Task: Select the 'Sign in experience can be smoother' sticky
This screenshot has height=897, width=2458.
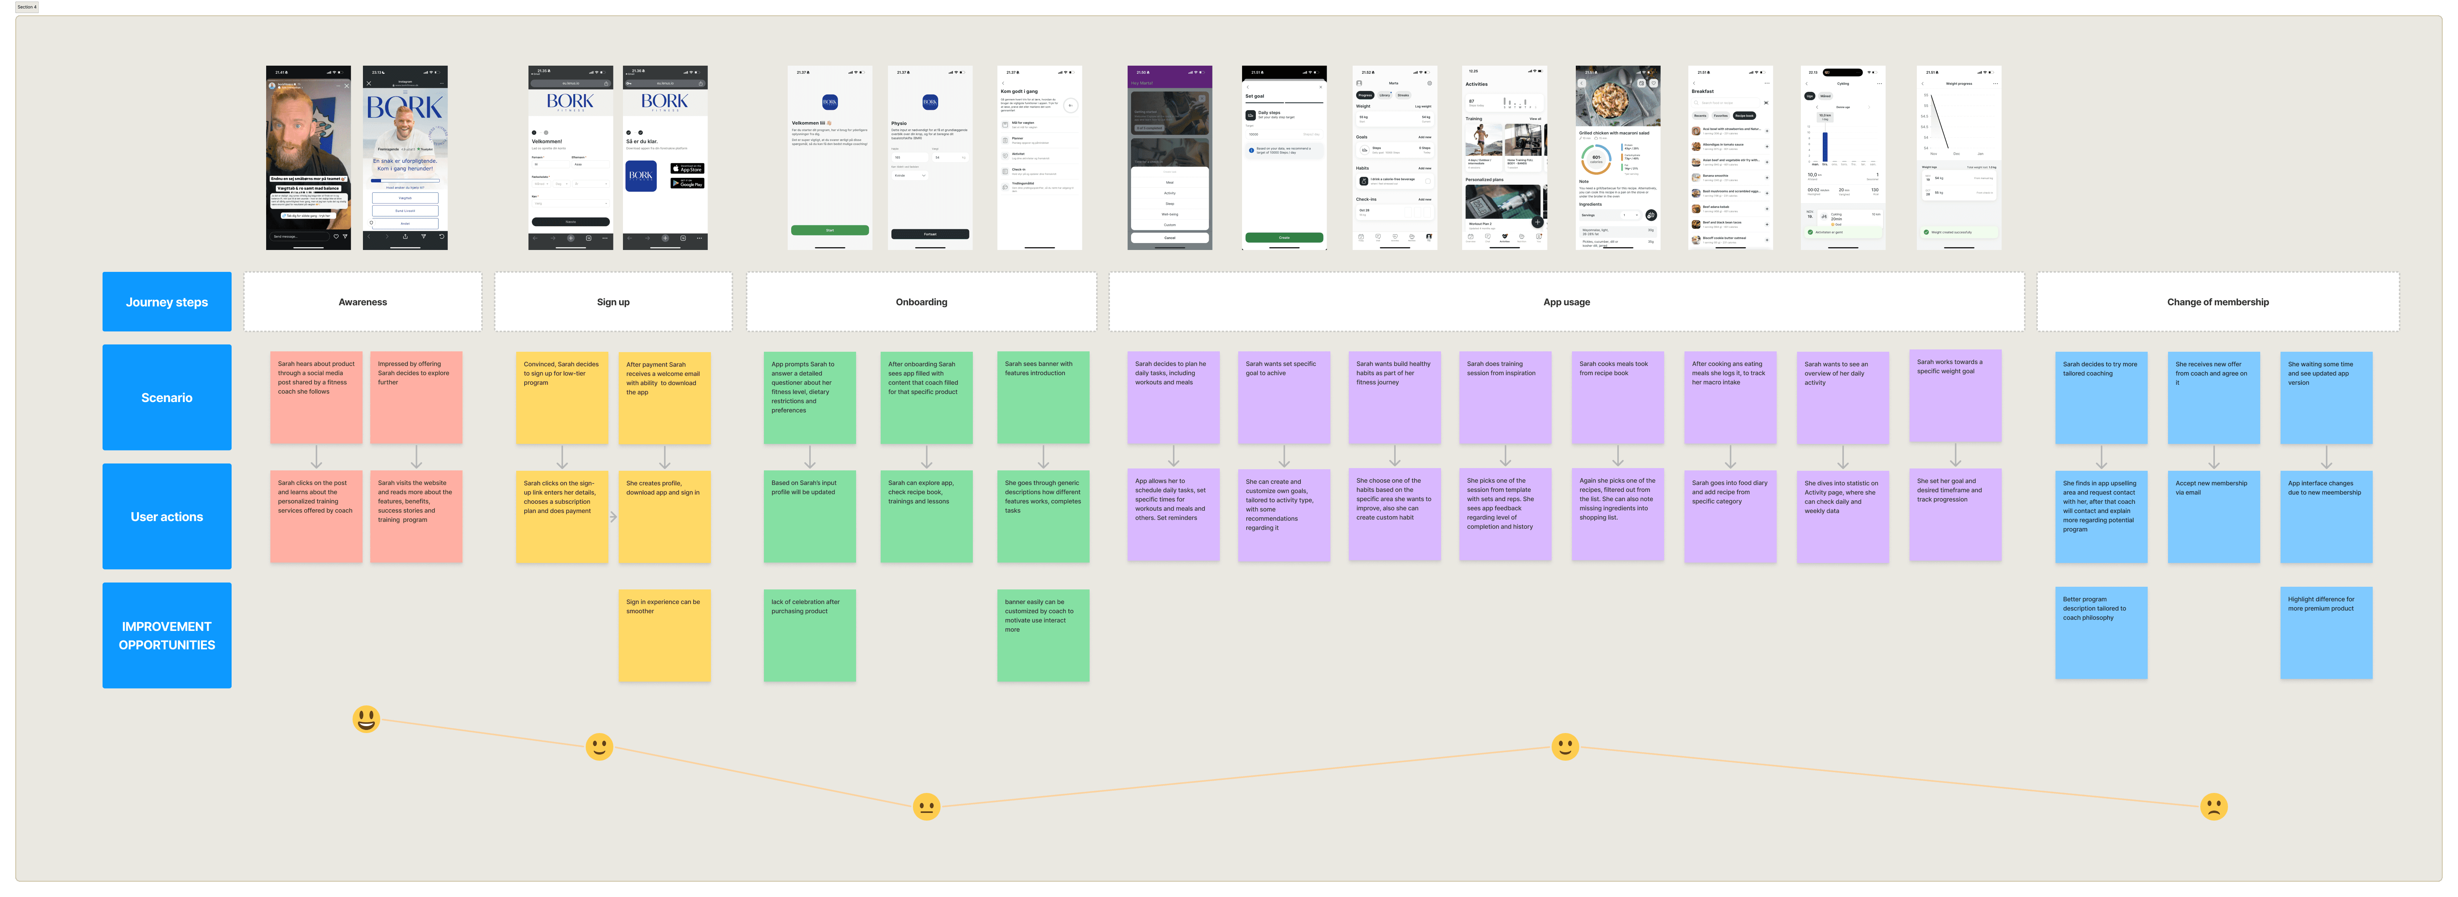Action: [x=664, y=635]
